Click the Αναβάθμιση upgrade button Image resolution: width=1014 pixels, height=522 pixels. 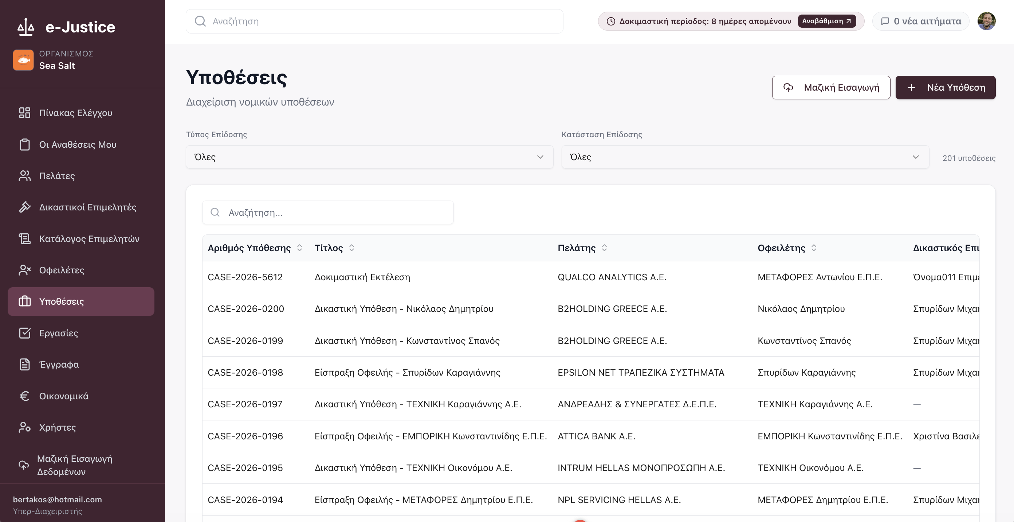click(x=827, y=21)
